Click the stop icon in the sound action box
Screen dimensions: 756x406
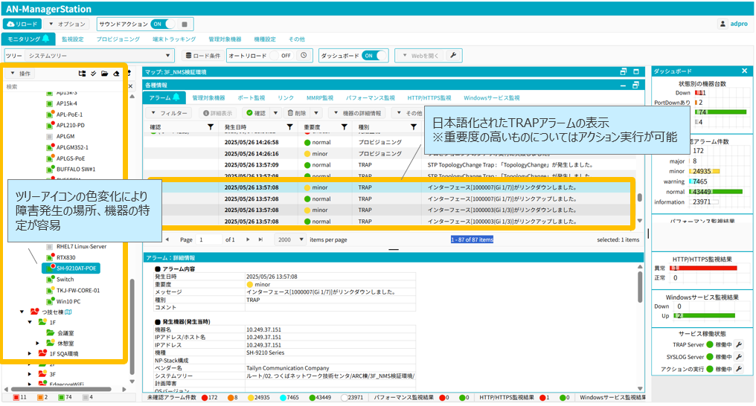pyautogui.click(x=185, y=25)
